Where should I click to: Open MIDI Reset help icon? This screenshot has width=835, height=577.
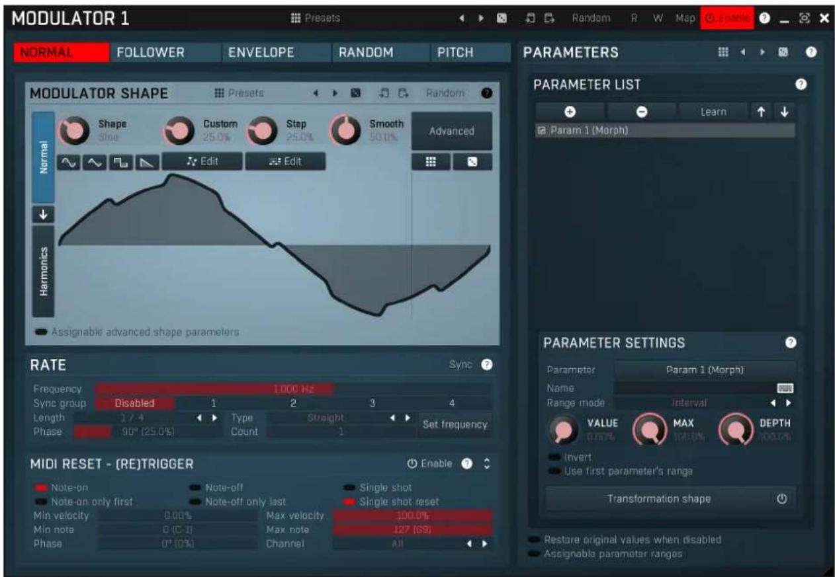click(466, 464)
